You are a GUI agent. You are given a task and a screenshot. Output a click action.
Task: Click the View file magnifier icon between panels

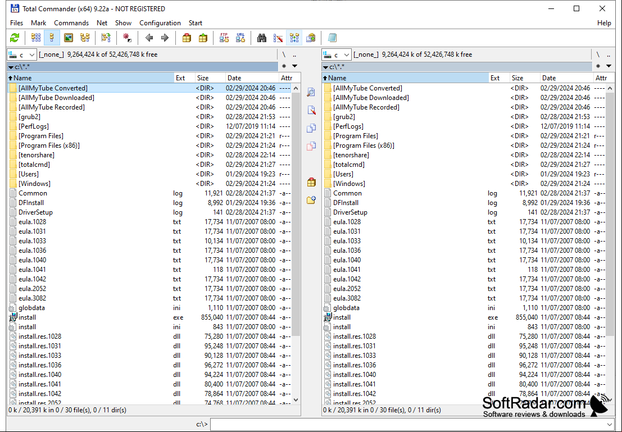pos(311,93)
